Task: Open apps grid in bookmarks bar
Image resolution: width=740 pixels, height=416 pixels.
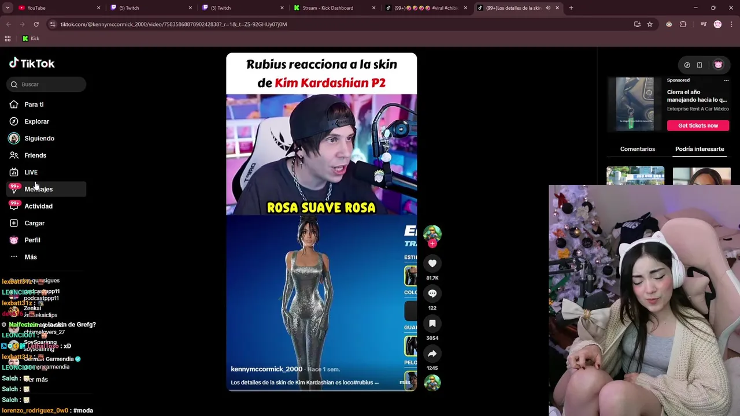Action: coord(8,39)
